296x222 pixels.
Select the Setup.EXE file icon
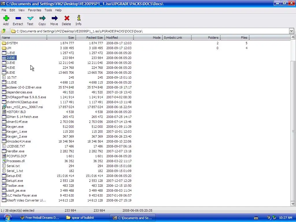pyautogui.click(x=4, y=175)
